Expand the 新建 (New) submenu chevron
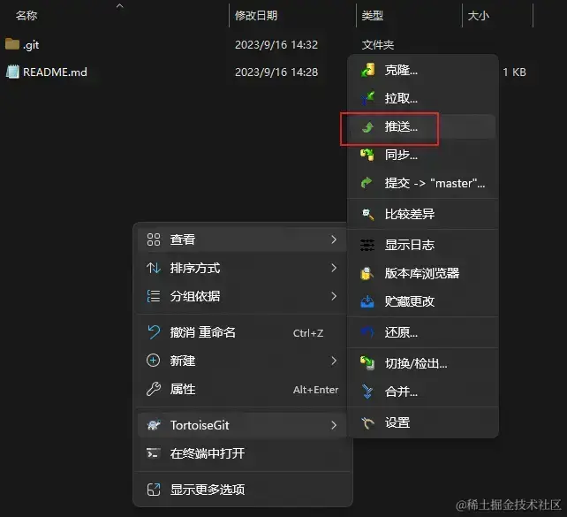Viewport: 567px width, 517px height. click(x=334, y=361)
